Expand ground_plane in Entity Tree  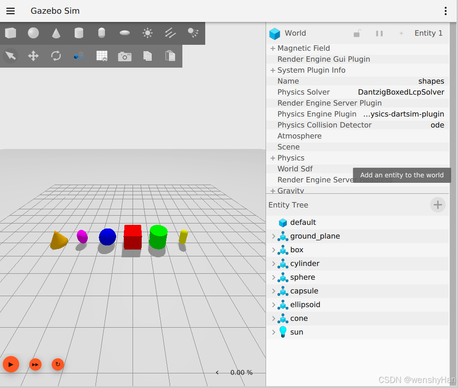[x=274, y=236]
